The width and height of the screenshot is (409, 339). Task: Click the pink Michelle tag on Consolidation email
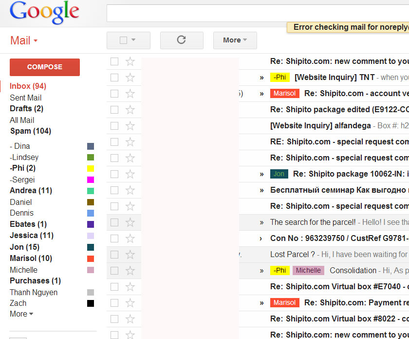pos(308,271)
